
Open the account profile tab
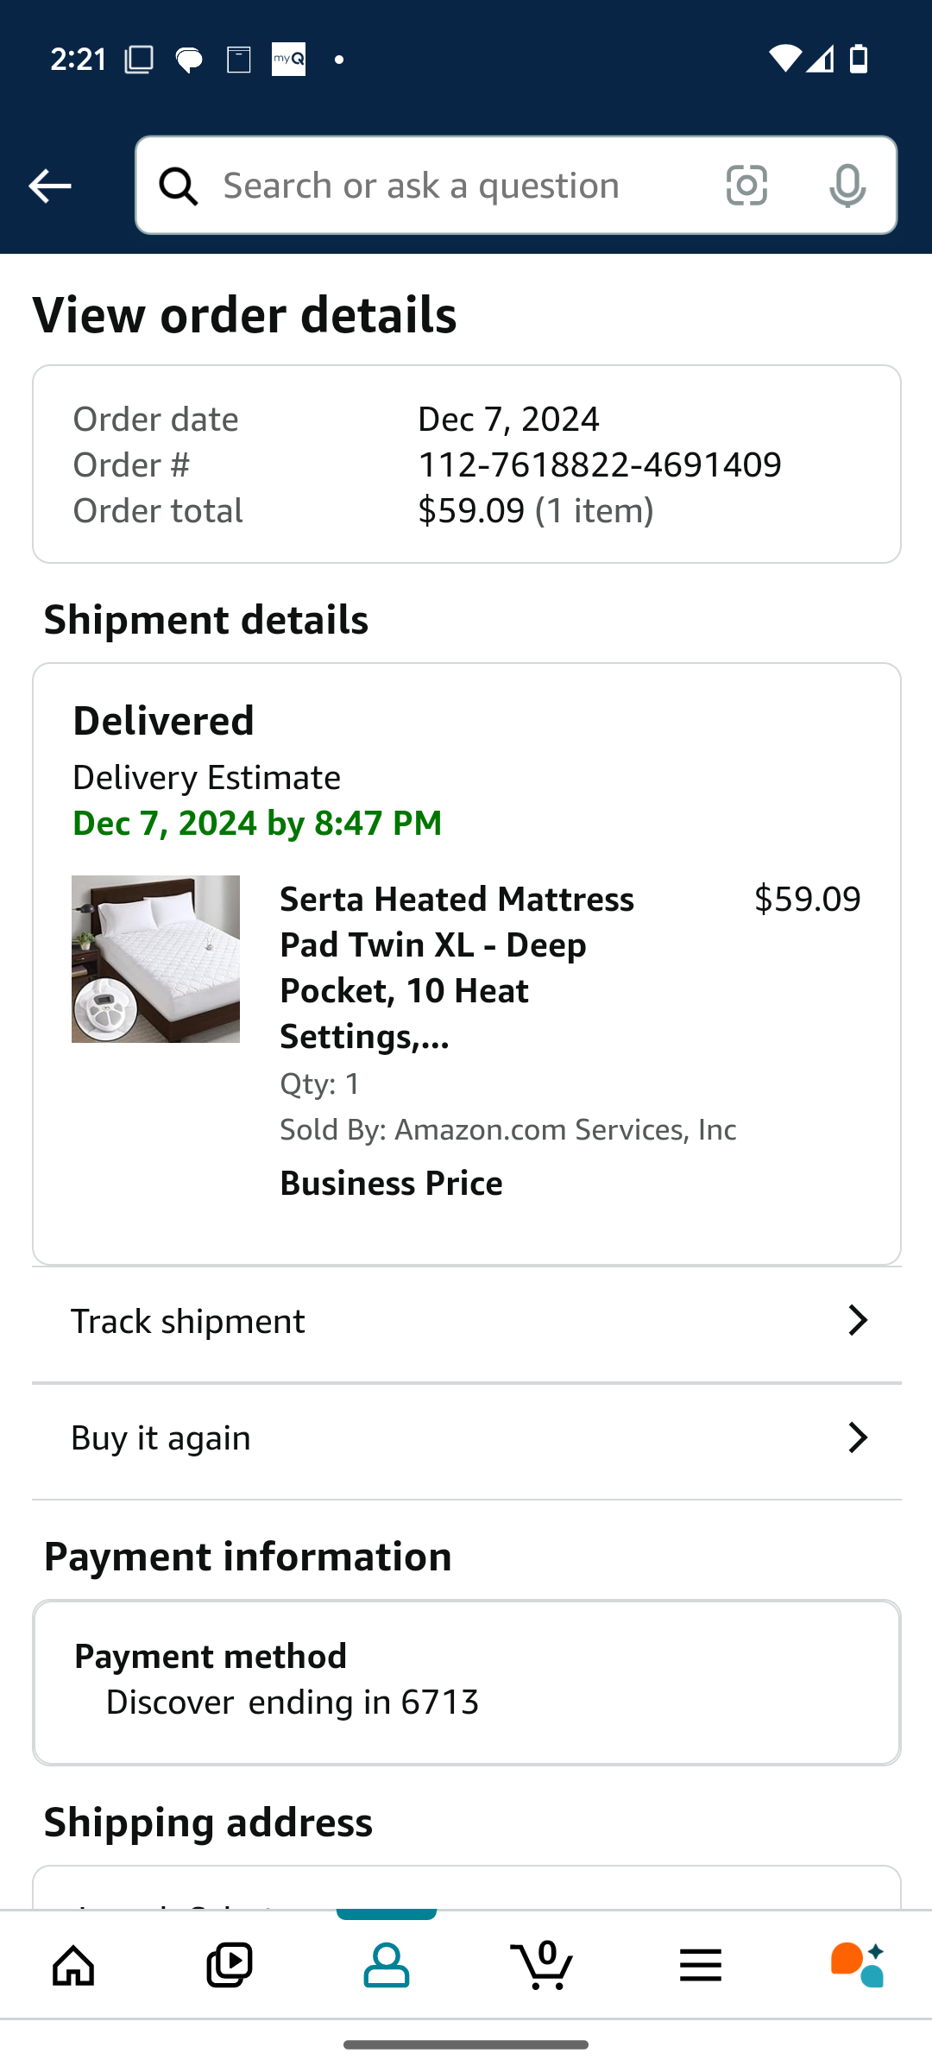tap(386, 1965)
